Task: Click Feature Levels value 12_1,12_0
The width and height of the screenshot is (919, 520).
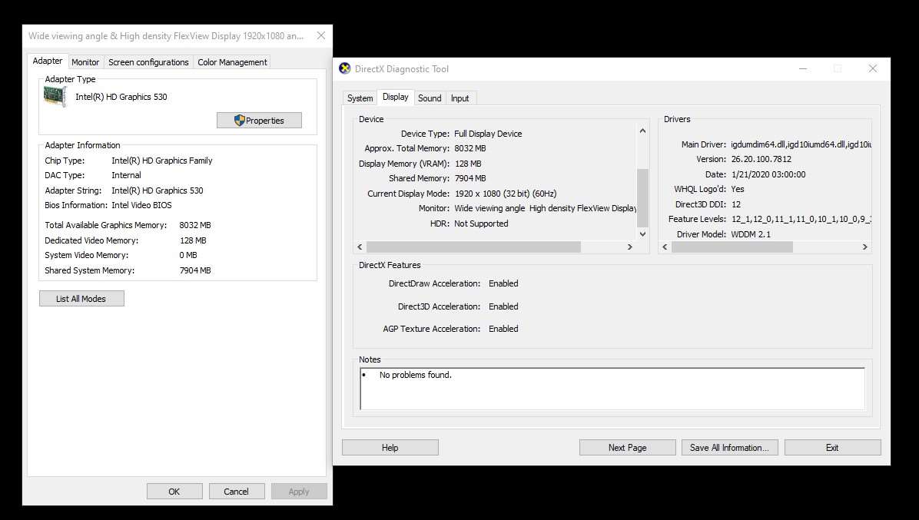Action: tap(801, 219)
